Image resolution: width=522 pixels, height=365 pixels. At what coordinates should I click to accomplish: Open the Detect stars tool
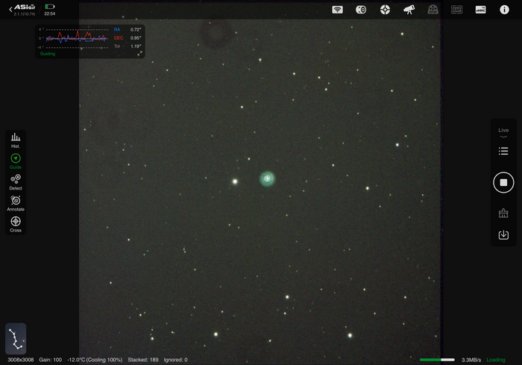(16, 182)
